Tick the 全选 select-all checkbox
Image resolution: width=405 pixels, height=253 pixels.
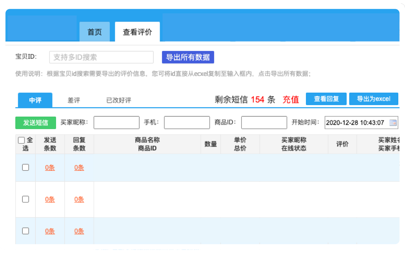click(21, 140)
